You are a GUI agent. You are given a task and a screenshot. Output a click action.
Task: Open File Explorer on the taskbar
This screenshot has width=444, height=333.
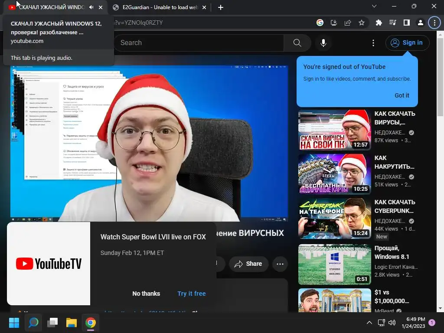pyautogui.click(x=72, y=323)
